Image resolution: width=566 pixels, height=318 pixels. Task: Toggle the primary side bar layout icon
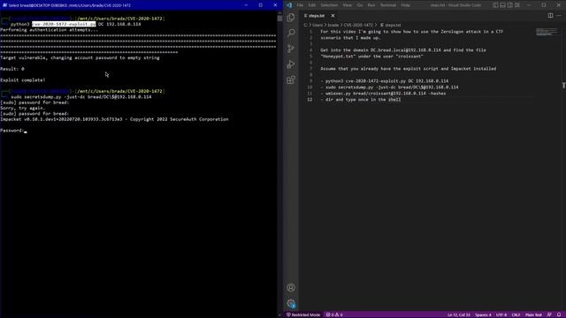click(x=495, y=5)
